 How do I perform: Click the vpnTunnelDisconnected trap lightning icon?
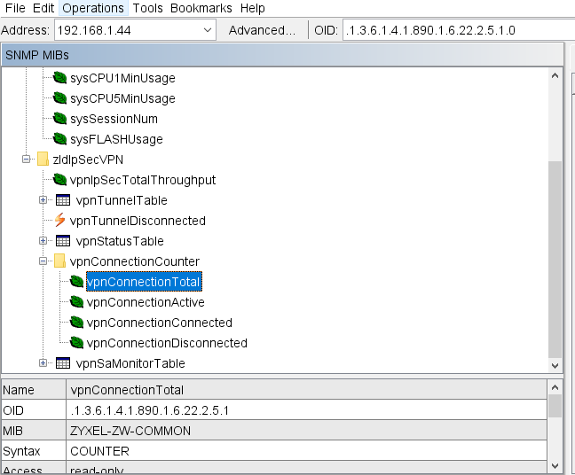59,220
